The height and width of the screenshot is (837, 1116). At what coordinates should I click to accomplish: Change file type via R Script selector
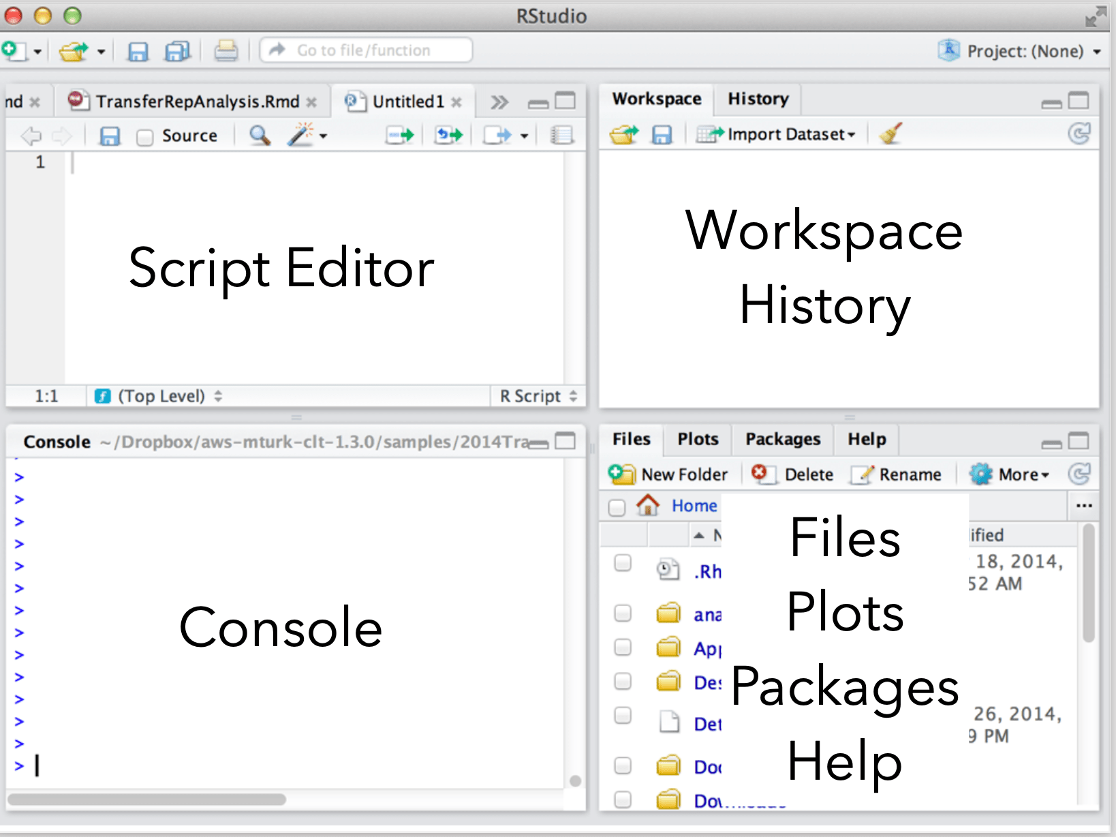tap(538, 396)
